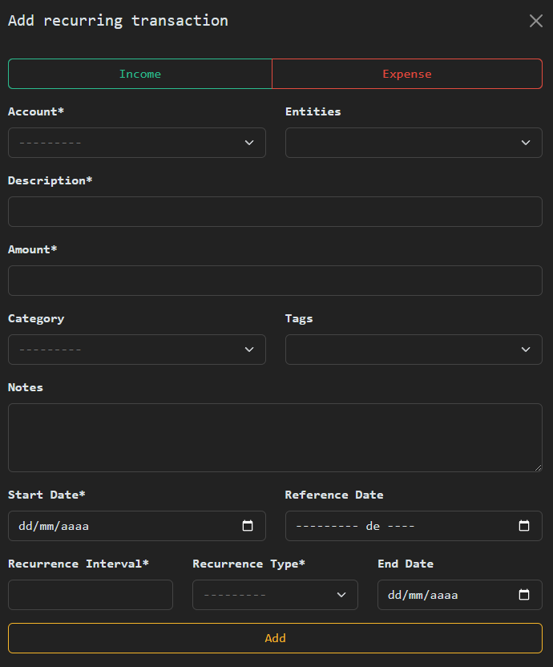Screen dimensions: 553x667
Task: Expand the Entities dropdown
Action: pos(414,143)
